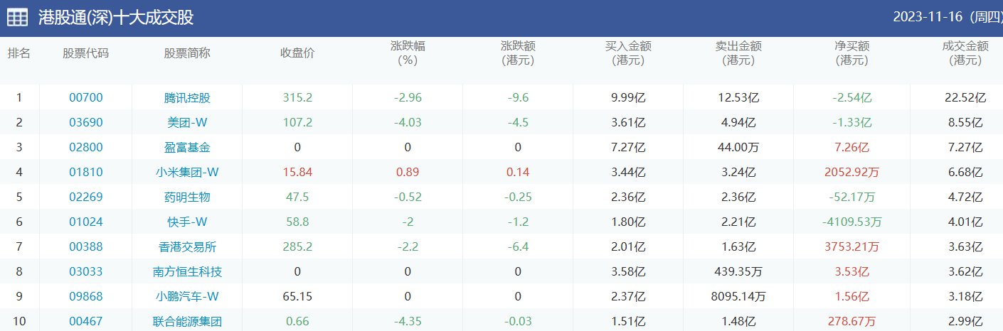This screenshot has width=1003, height=331.
Task: Click the 净买额 column header
Action: pyautogui.click(x=851, y=53)
